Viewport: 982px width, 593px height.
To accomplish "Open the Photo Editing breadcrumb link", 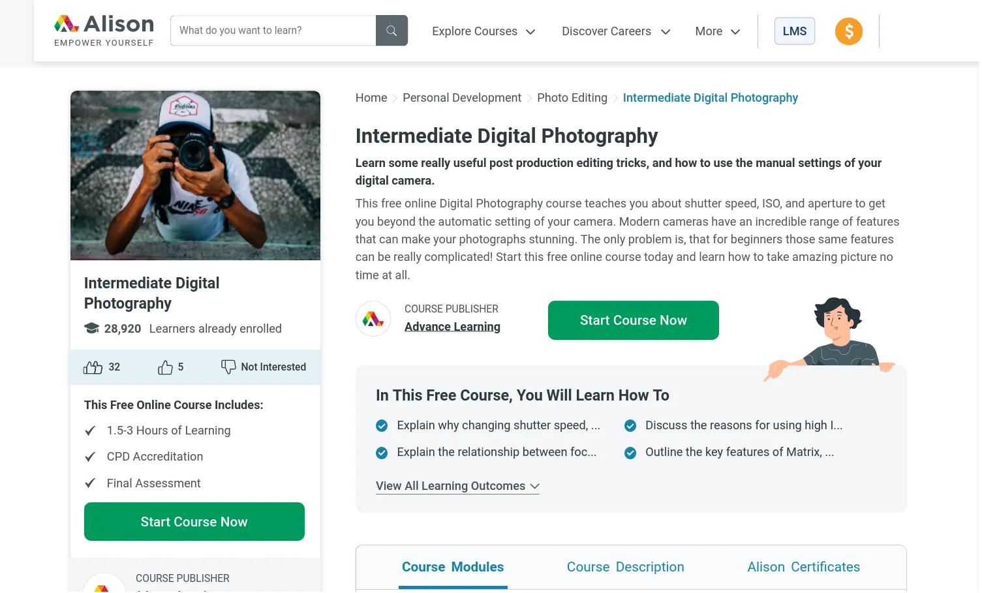I will coord(572,97).
